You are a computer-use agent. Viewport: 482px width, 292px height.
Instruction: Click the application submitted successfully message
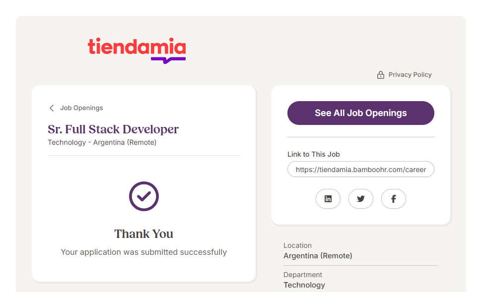pos(144,252)
